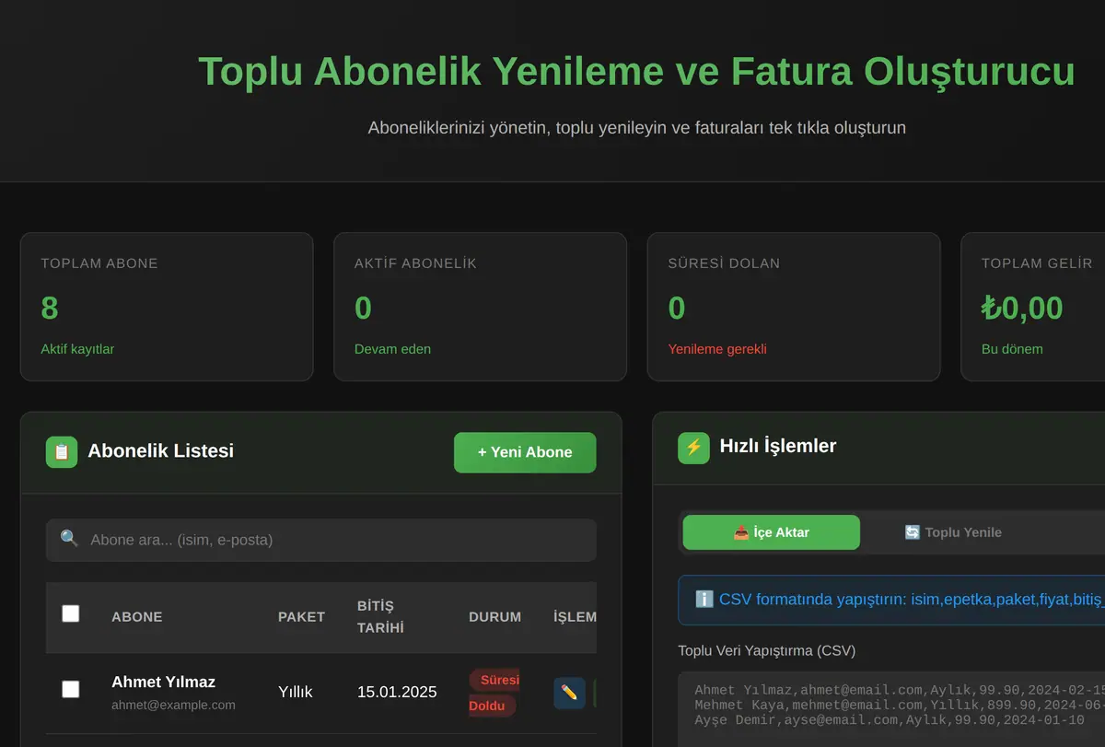Edit Ahmet Yılmaz using the pencil icon
The width and height of the screenshot is (1105, 747).
tap(569, 693)
